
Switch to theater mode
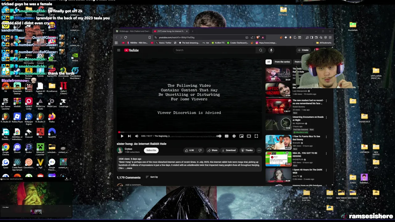point(249,136)
